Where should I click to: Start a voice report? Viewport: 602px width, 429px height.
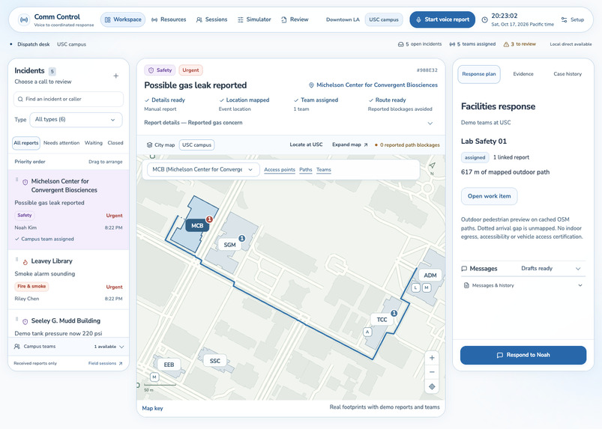click(x=442, y=19)
